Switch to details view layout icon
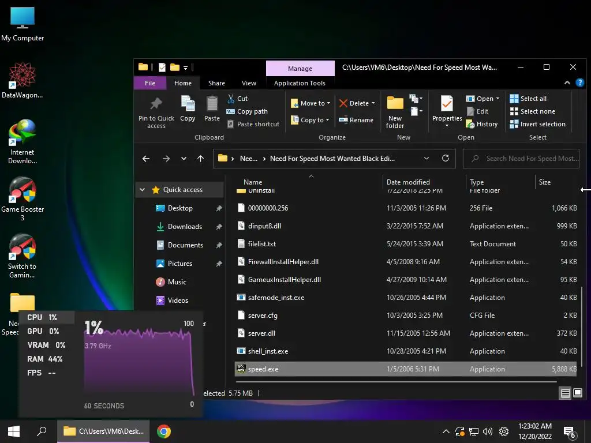 (566, 393)
